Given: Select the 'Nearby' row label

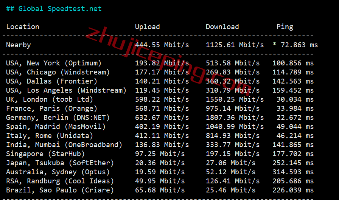Looking at the screenshot, I should tap(19, 45).
